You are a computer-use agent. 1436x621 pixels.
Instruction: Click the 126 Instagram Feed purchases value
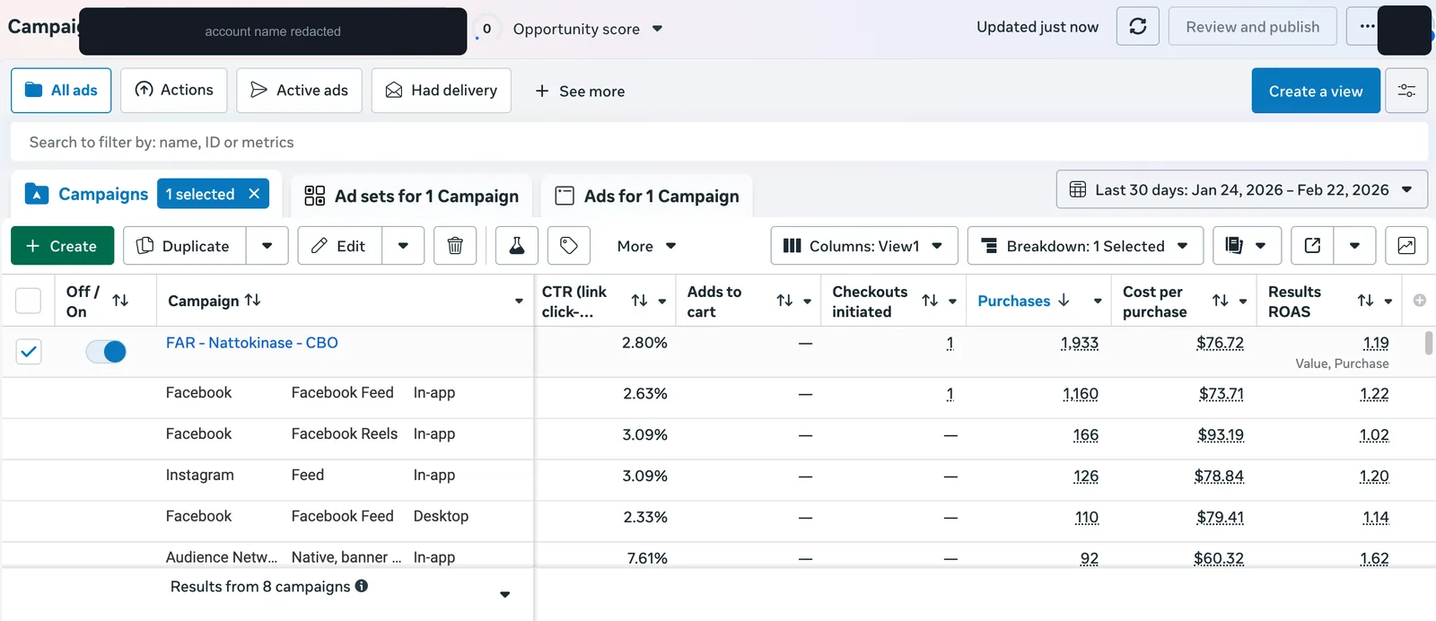tap(1086, 476)
